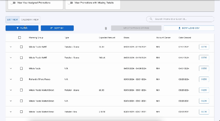Click the Account Owner column header
The width and height of the screenshot is (220, 121).
(163, 38)
